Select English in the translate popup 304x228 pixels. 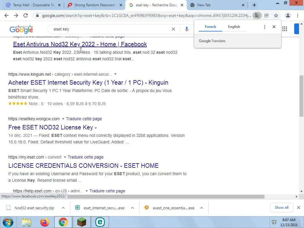[234, 27]
